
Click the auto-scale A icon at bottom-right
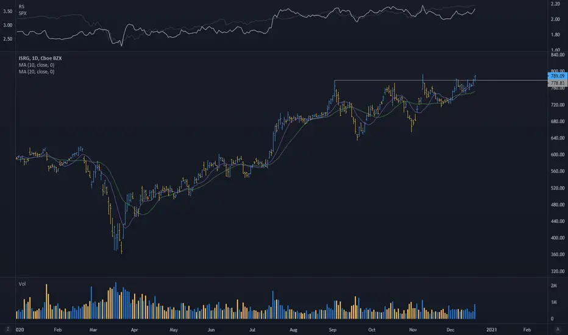558,328
